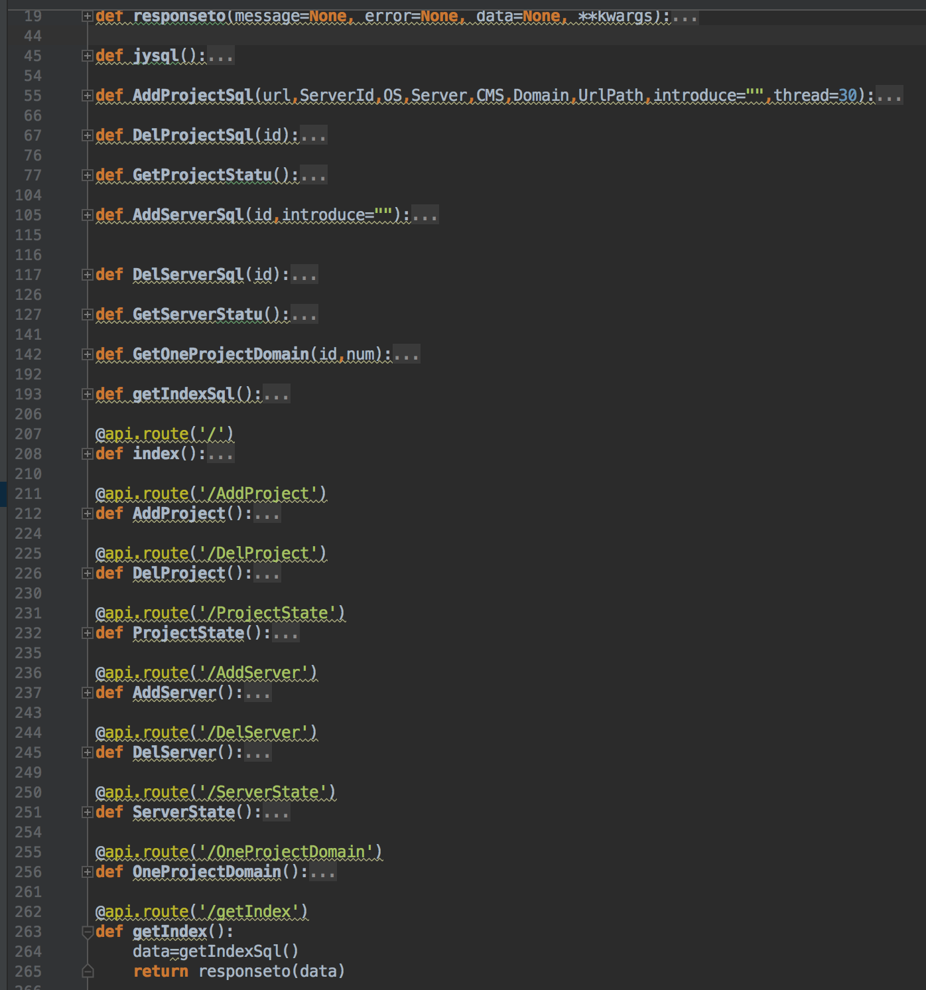The image size is (926, 990).
Task: Expand the jysql function fold icon
Action: [x=87, y=56]
